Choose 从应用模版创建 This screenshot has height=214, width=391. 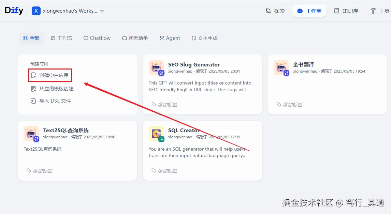52,89
